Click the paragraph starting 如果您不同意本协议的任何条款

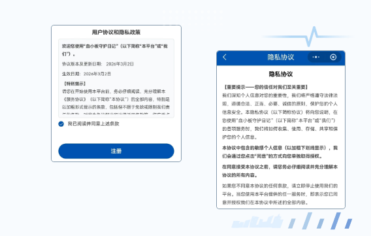280,194
